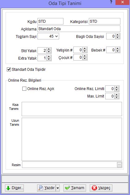
Task: Raise Online Rez. Limiti value up
Action: (x=116, y=87)
